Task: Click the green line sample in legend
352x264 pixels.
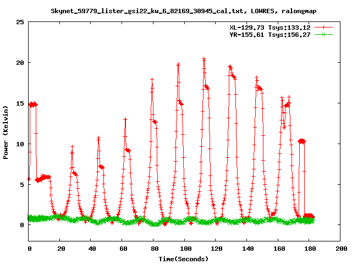Action: click(323, 34)
